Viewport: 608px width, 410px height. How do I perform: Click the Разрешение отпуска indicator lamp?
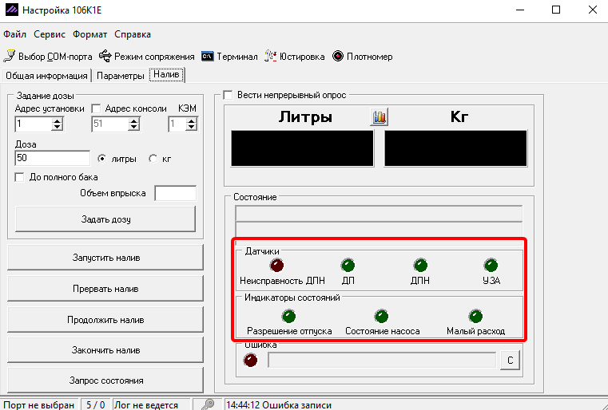click(289, 316)
